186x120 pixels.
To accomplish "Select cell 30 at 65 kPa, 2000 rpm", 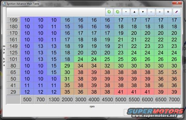I will [67, 72].
